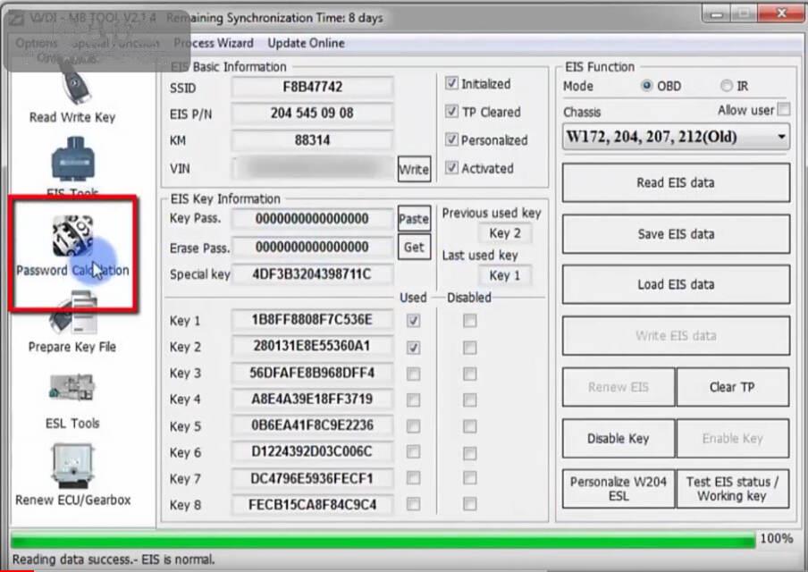The height and width of the screenshot is (572, 808).
Task: Click the status text Reading data success
Action: tap(113, 559)
